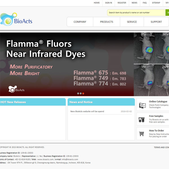The width and height of the screenshot is (169, 169).
Task: Select the first banner slide dot
Action: pos(78,93)
